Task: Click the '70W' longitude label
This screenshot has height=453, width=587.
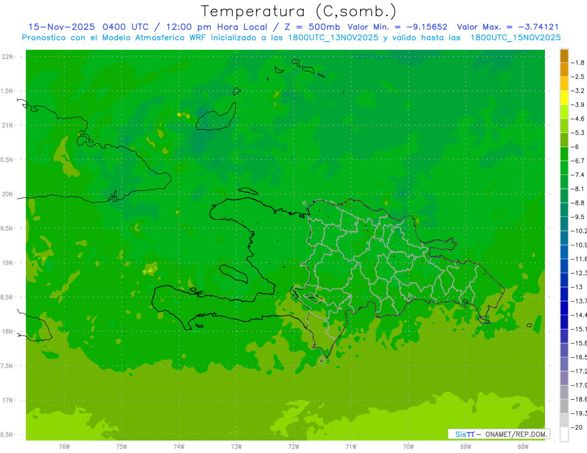Action: tap(408, 447)
